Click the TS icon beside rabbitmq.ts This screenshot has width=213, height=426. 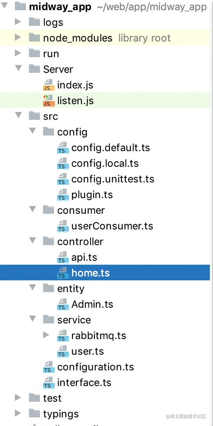tap(62, 336)
